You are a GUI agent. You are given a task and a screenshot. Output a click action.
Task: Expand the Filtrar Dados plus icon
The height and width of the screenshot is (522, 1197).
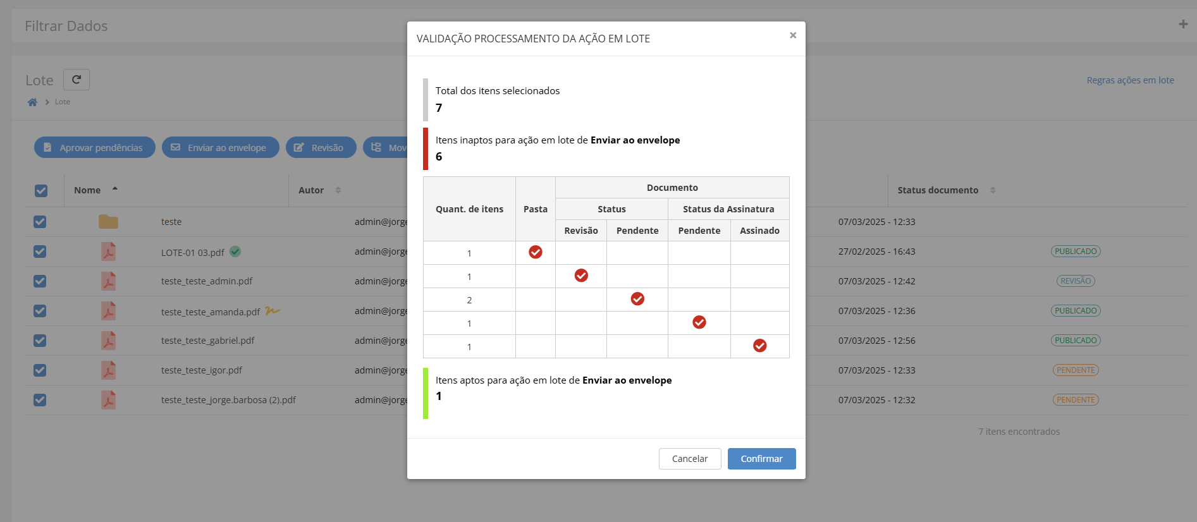(x=1183, y=25)
